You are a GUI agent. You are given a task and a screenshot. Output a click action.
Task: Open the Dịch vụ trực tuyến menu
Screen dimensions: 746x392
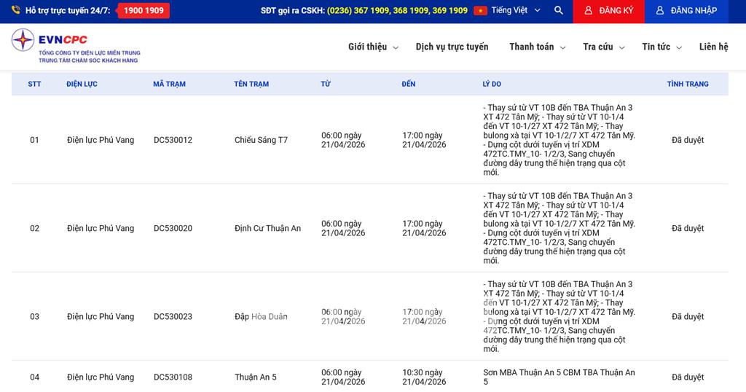pos(452,47)
